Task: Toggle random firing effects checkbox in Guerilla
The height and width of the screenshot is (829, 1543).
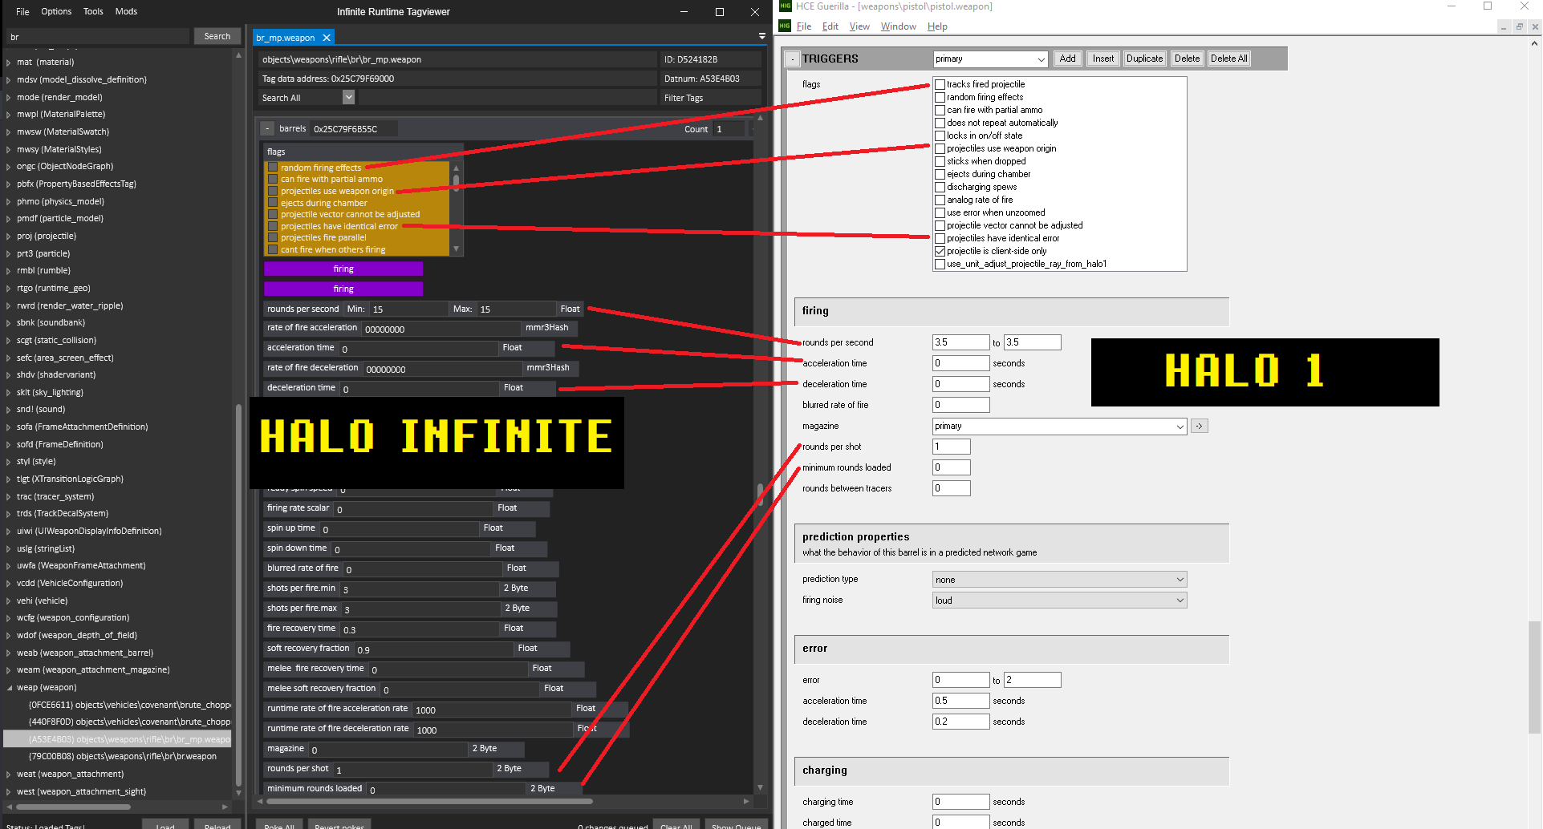Action: (x=940, y=97)
